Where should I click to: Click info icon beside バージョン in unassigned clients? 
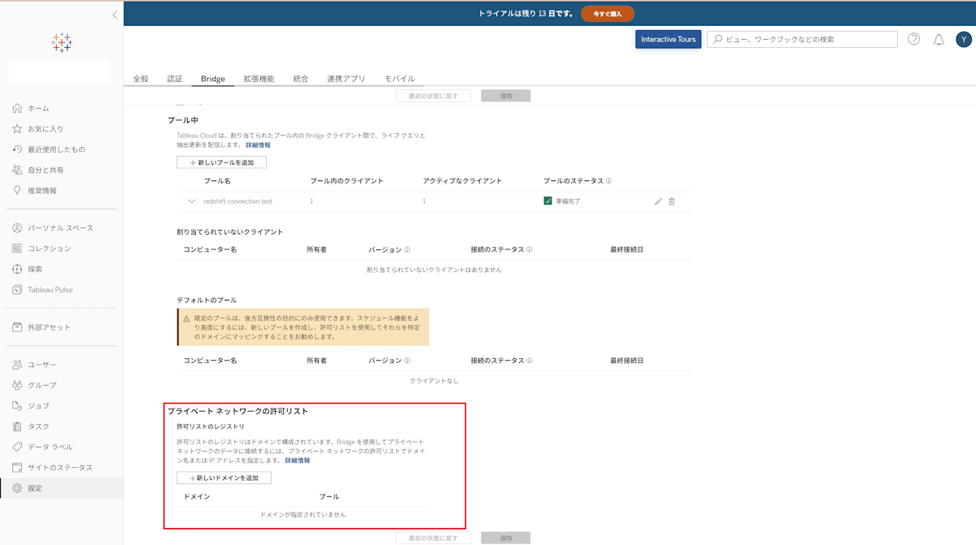coord(407,249)
